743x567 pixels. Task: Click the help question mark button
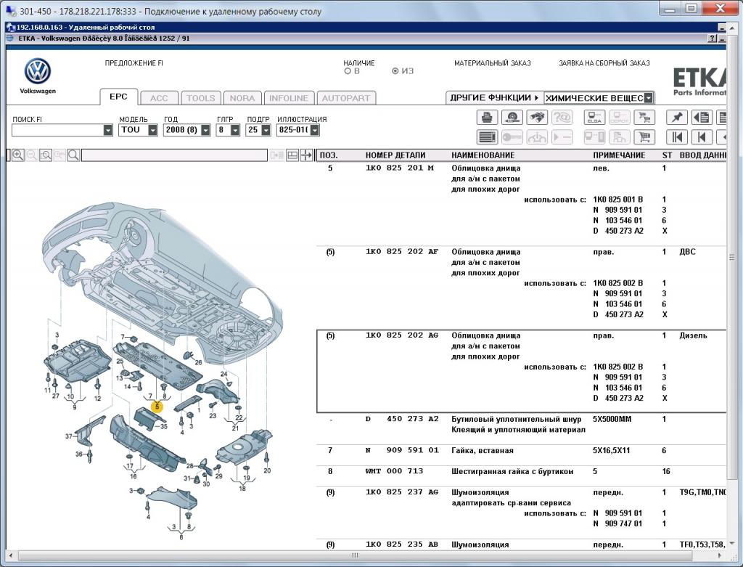click(x=713, y=38)
